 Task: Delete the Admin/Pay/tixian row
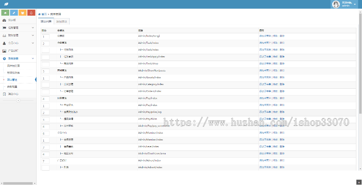click(x=282, y=119)
